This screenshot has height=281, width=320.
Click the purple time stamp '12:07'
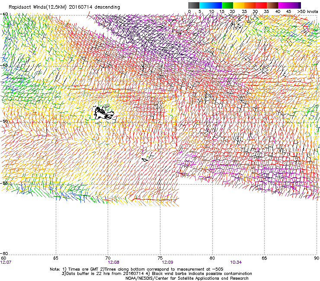click(6, 262)
